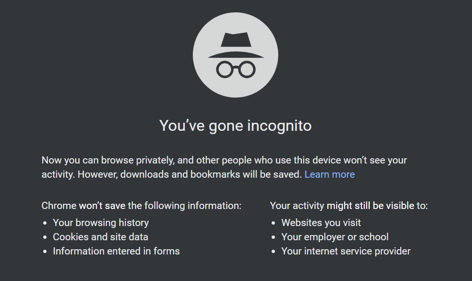Screen dimensions: 472x281
Task: Select the 'Information entered in forms' item
Action: tap(116, 251)
